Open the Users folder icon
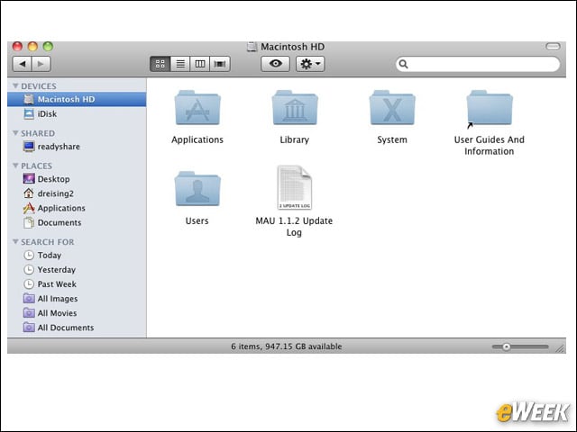 tap(197, 188)
